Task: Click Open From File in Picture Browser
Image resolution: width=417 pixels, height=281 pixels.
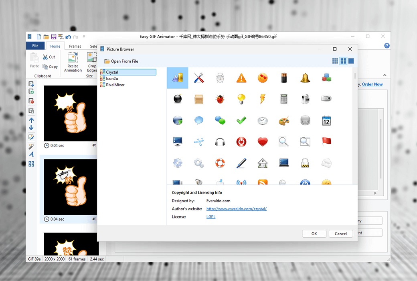Action: (121, 61)
